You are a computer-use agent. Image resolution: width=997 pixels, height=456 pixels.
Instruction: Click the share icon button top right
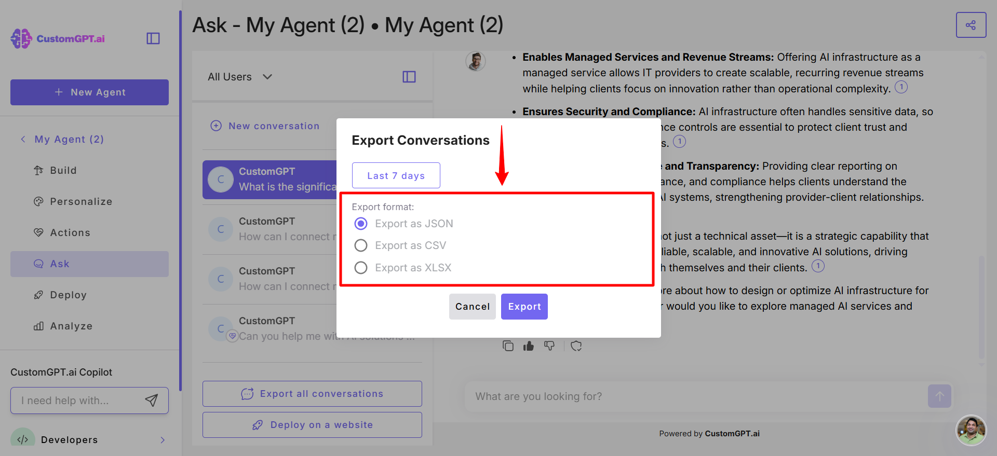971,25
